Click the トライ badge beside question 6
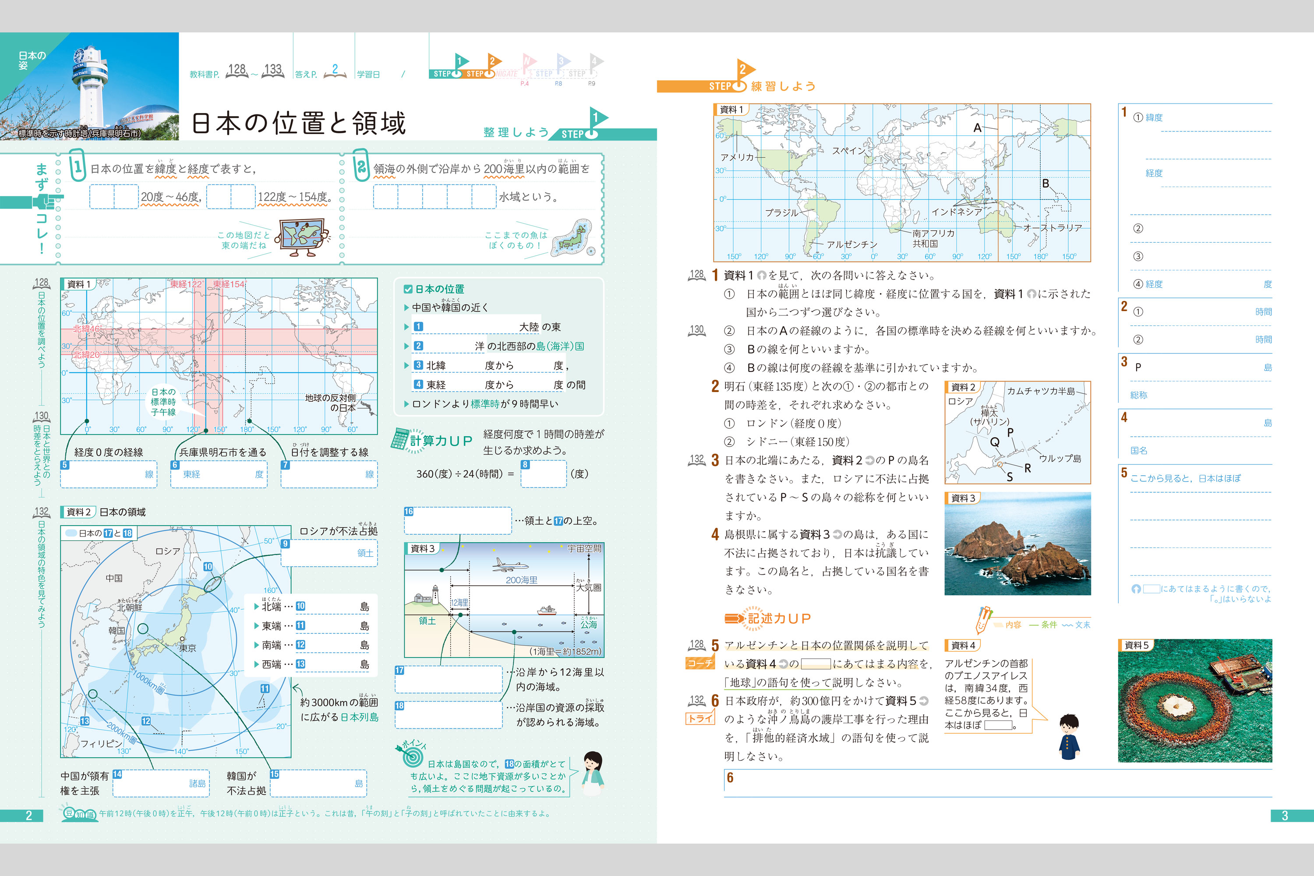1314x876 pixels. [700, 718]
